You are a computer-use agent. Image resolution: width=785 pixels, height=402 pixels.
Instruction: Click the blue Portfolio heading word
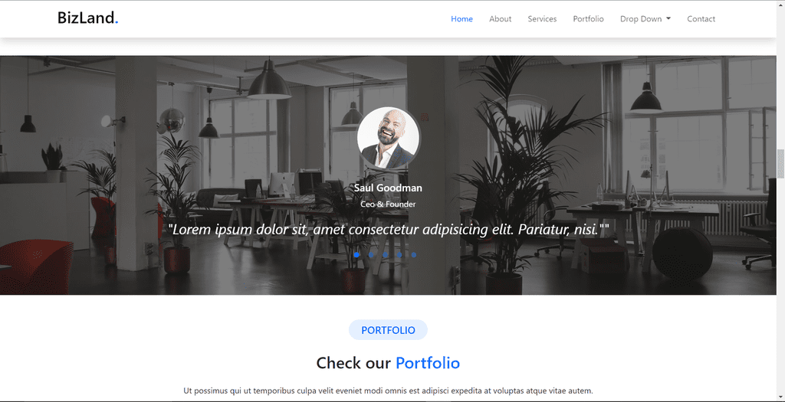point(428,363)
